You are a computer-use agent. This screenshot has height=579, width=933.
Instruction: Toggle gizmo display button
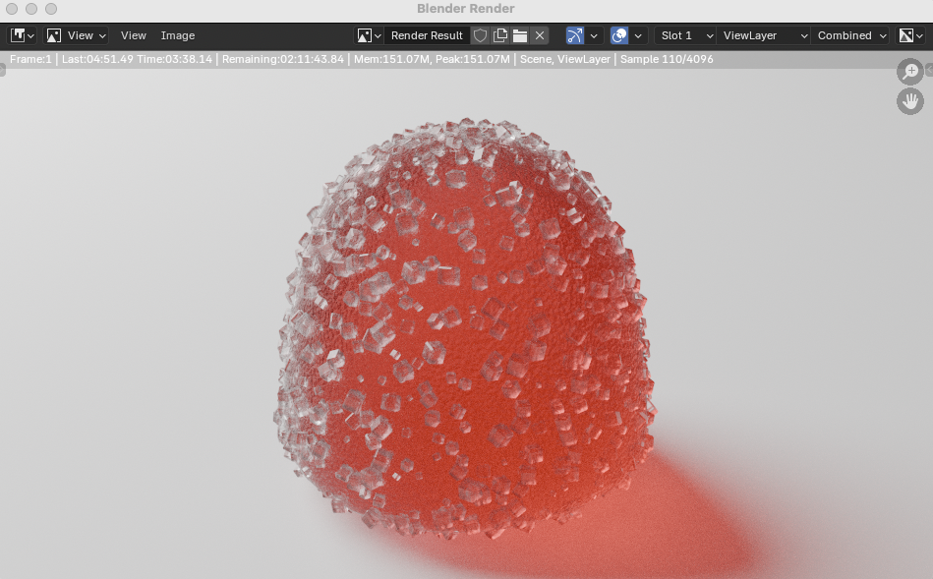click(x=575, y=35)
